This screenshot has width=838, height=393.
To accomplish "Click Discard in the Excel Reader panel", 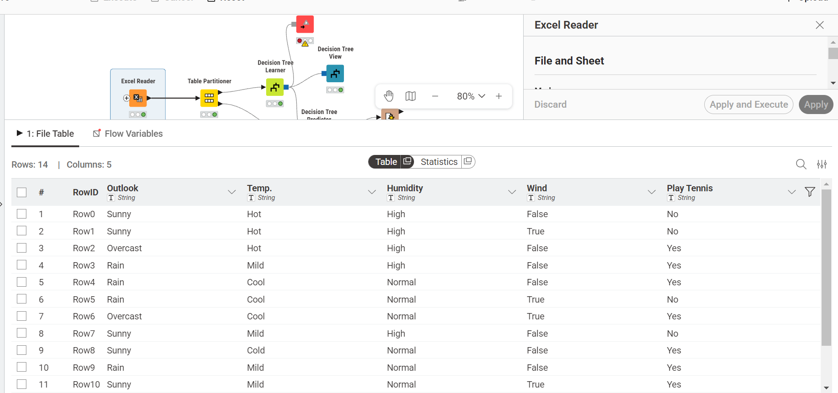I will (550, 104).
